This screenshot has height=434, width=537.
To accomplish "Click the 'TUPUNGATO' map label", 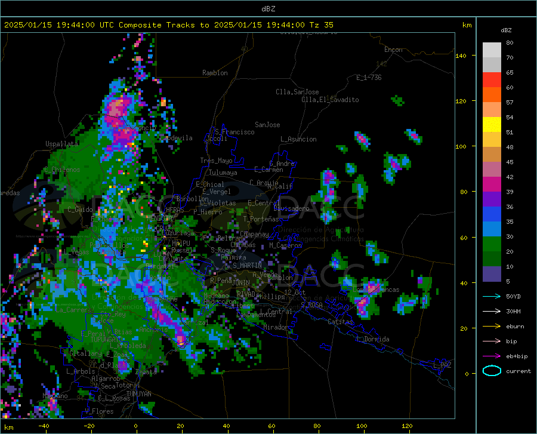I will click(x=106, y=340).
